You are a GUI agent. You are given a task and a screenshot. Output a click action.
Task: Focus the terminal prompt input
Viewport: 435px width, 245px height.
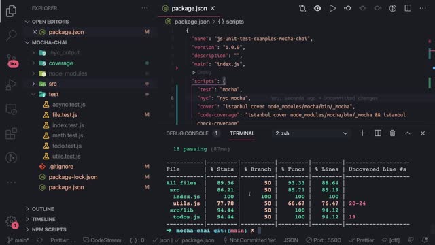[x=260, y=231]
